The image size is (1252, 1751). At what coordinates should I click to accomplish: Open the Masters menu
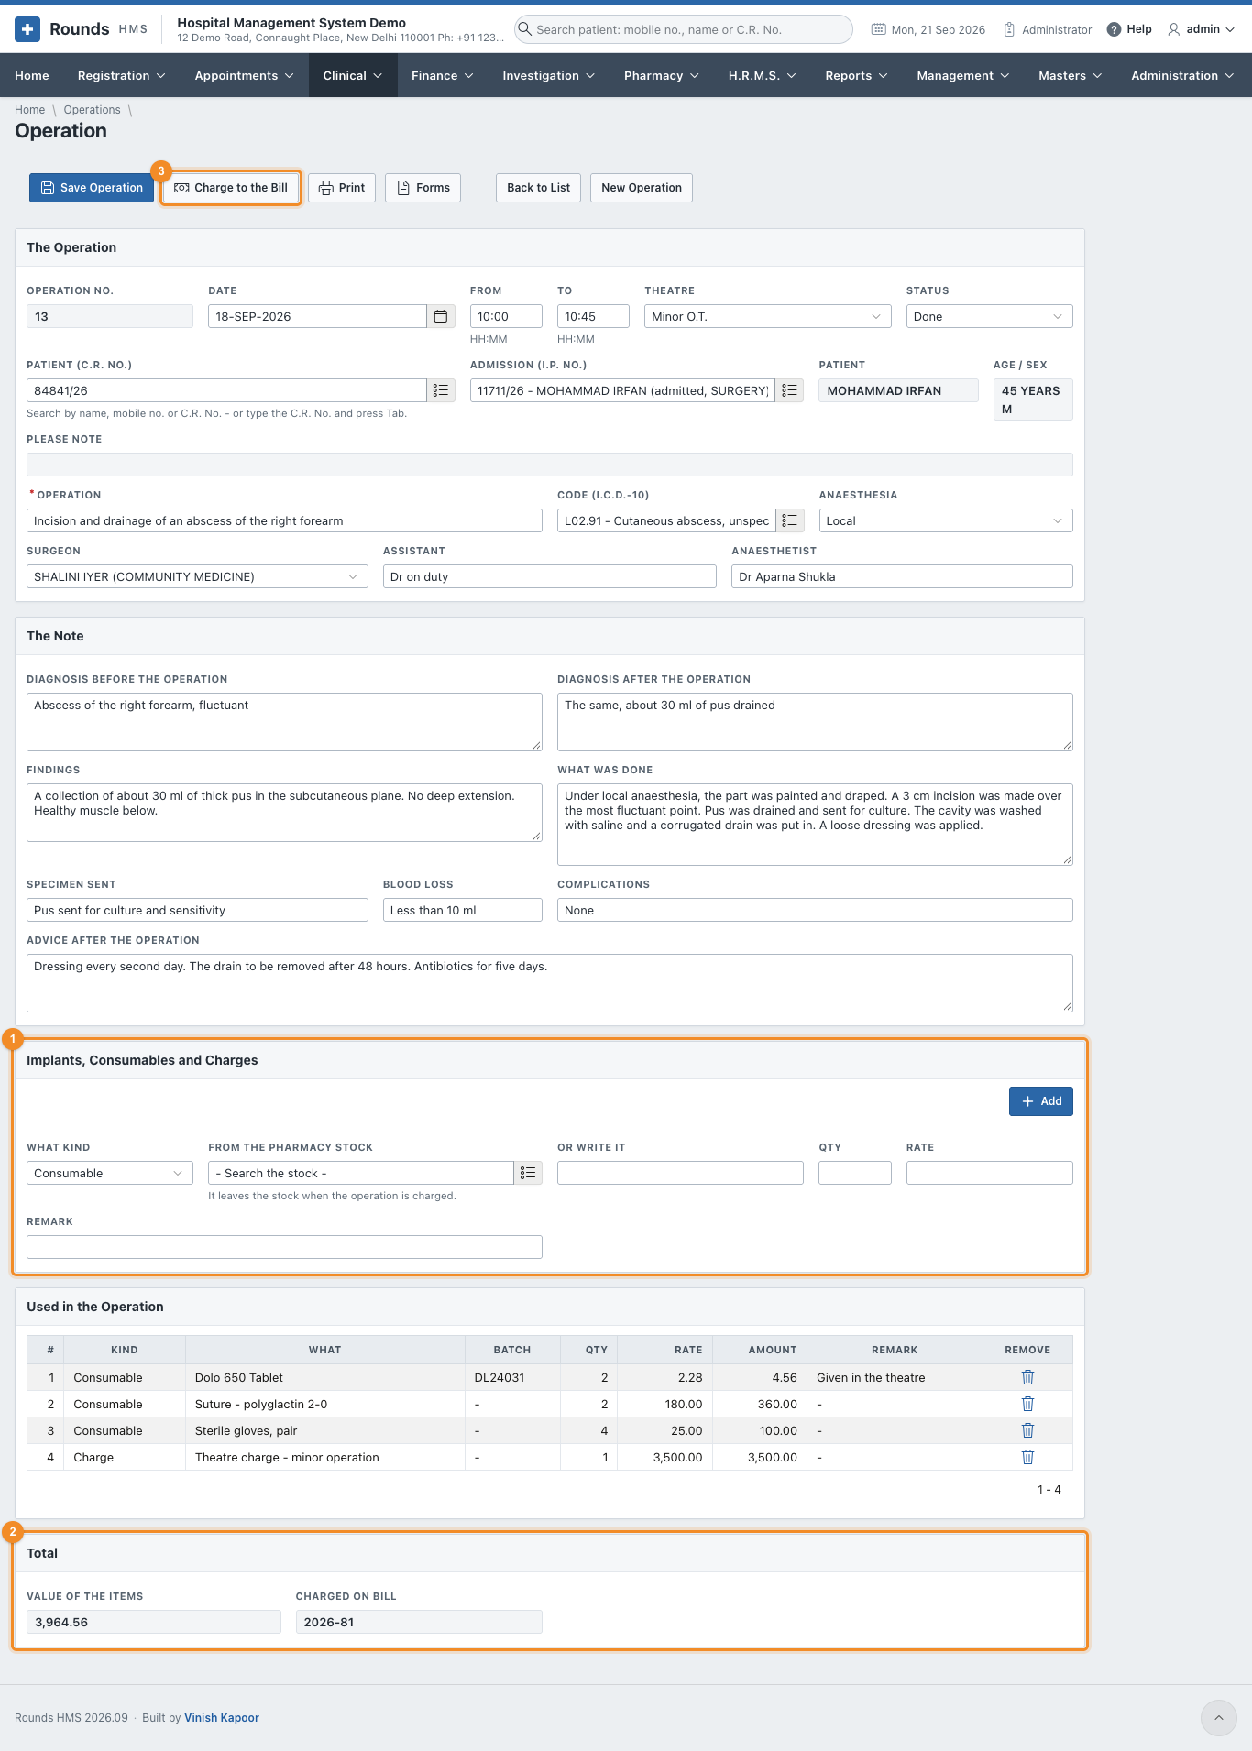point(1071,75)
